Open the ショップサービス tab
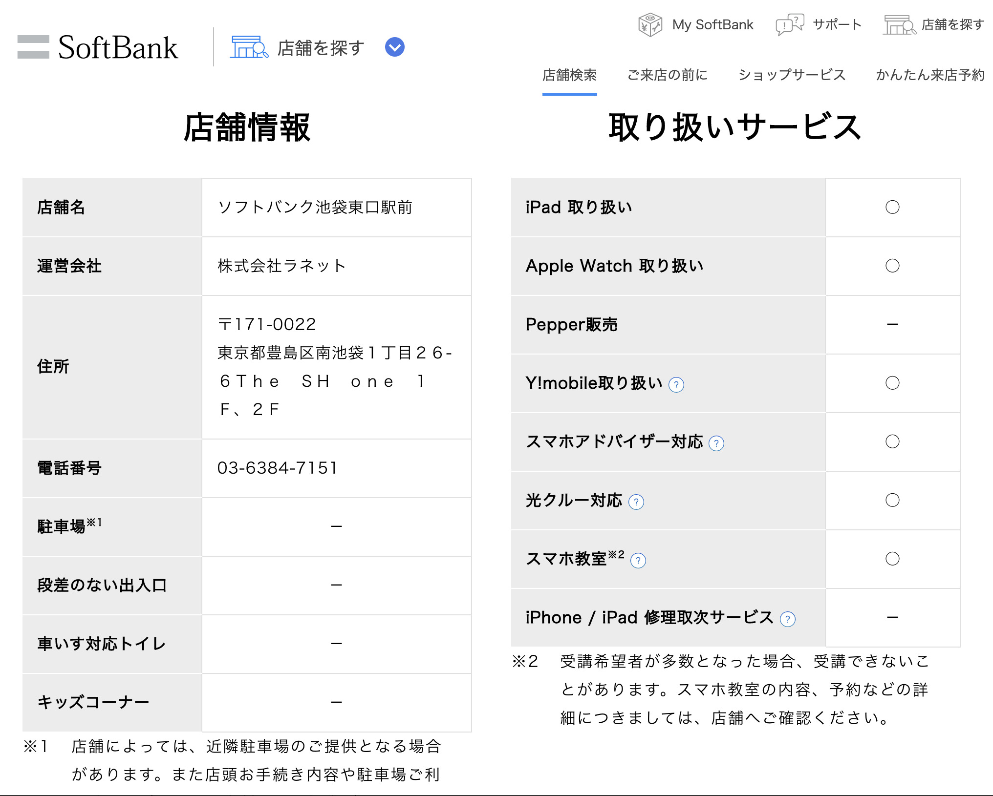Screen dimensions: 993x796 [792, 75]
